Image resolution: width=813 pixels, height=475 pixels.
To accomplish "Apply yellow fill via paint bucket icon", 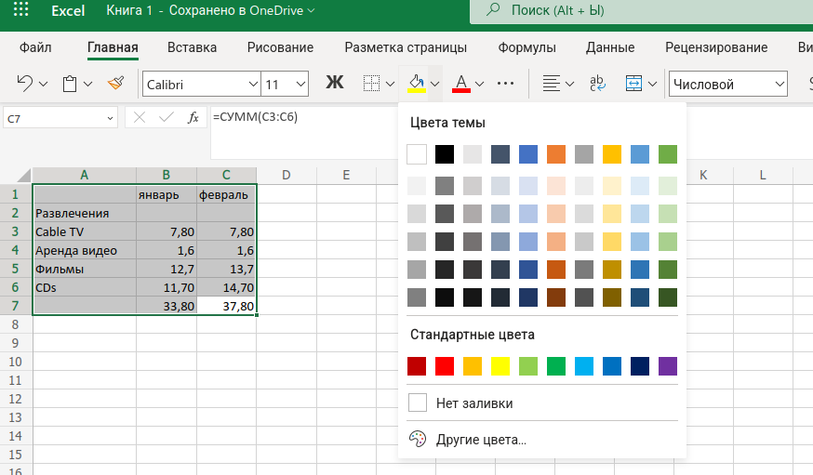I will coord(417,84).
